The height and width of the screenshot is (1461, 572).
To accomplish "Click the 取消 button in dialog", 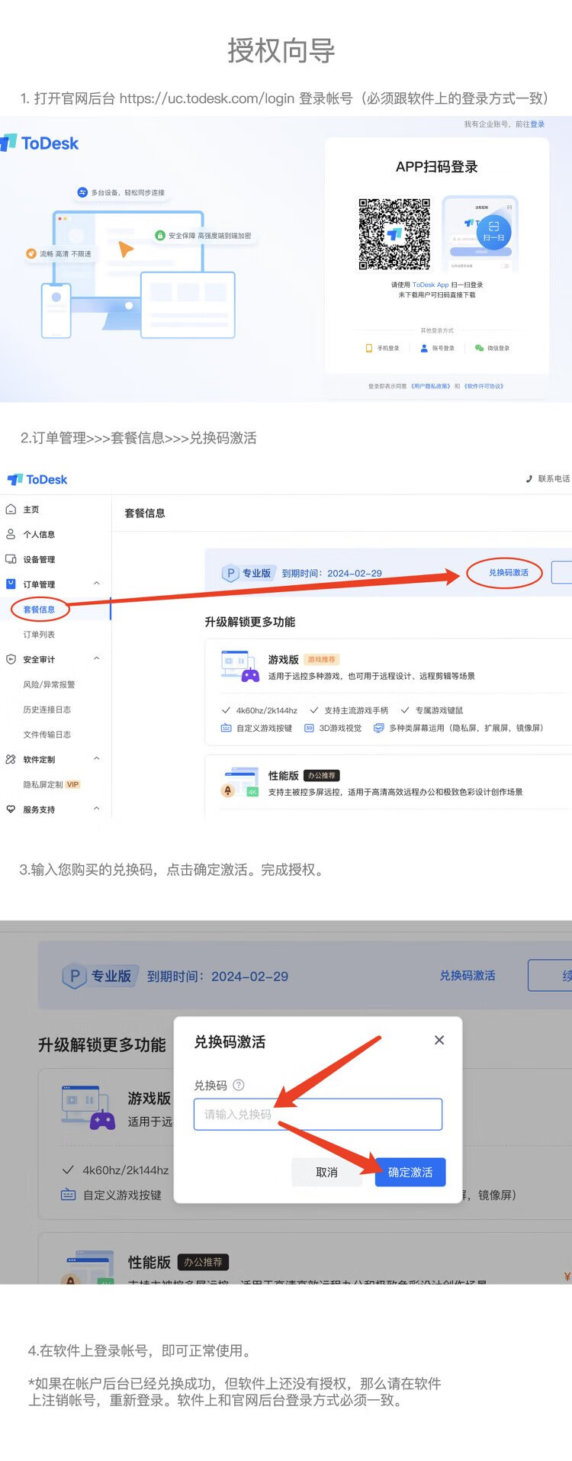I will [x=326, y=1172].
